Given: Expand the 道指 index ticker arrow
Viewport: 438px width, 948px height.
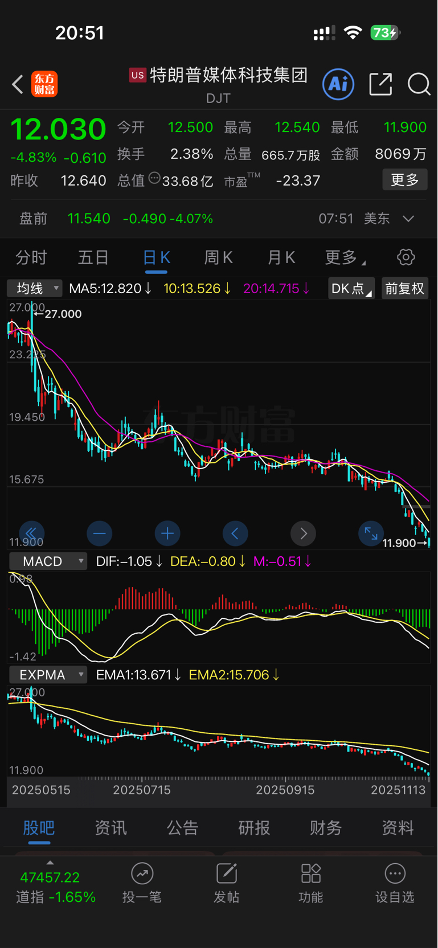Looking at the screenshot, I should [50, 863].
